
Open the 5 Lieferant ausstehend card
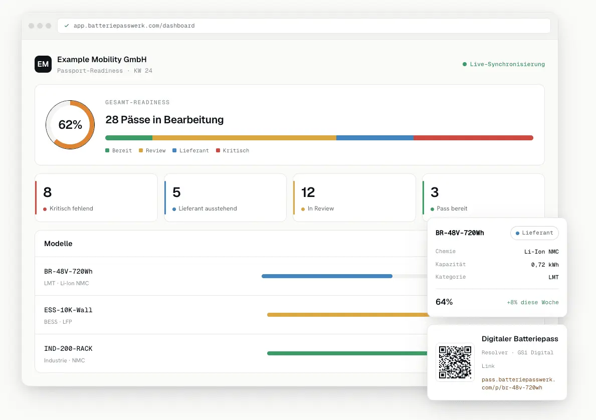pos(226,197)
